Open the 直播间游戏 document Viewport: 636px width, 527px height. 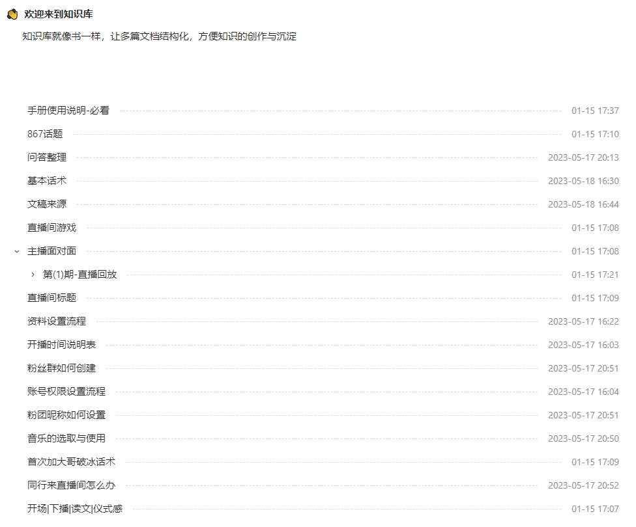click(x=51, y=227)
